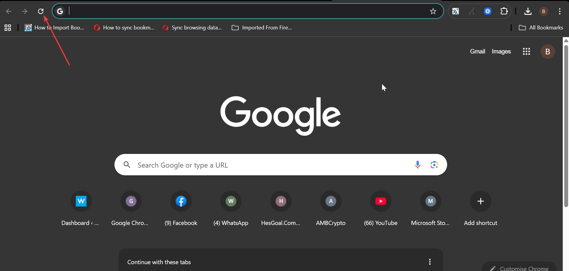569x271 pixels.
Task: Click the scrollbar up arrow
Action: (566, 41)
